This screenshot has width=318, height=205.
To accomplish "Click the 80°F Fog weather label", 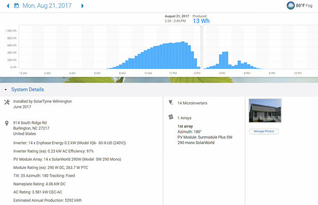I will click(x=304, y=6).
